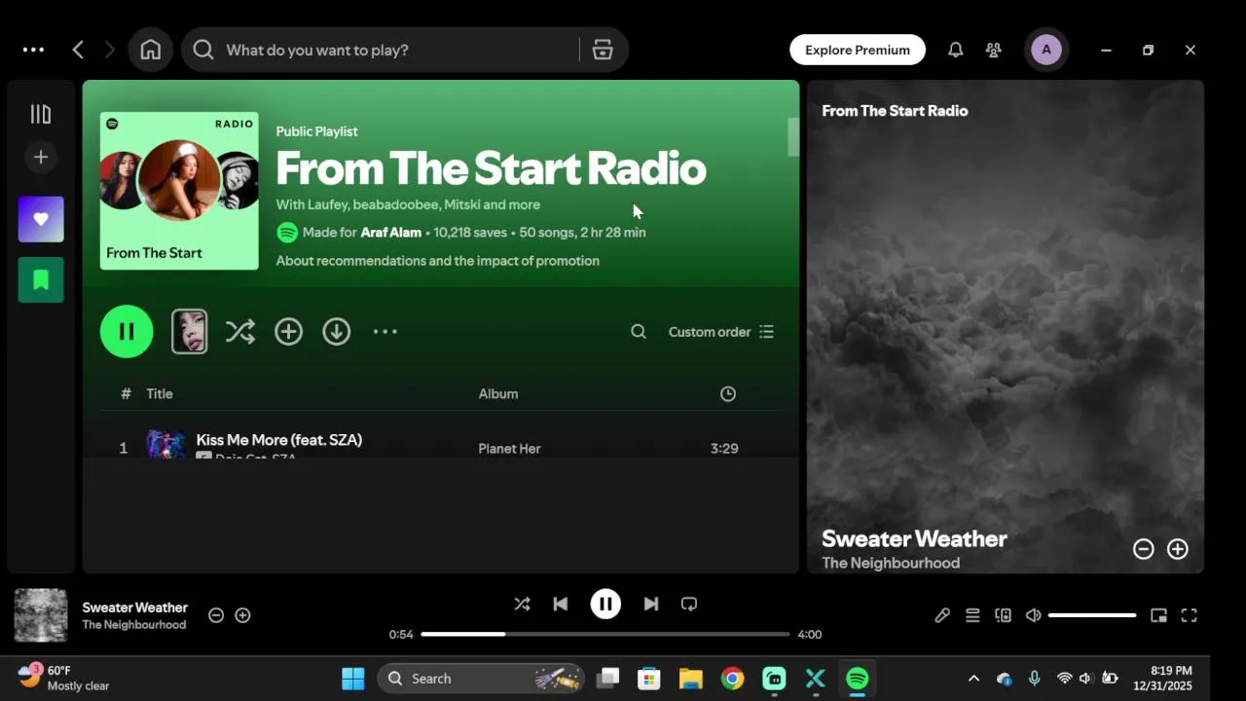Click the 'What do you want to play?' search field
This screenshot has width=1246, height=701.
pos(380,50)
